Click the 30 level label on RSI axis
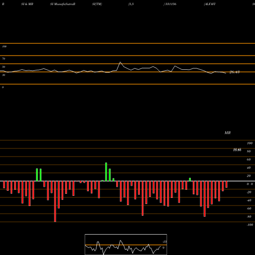Viewport: 255px width, 255px height. tap(4, 75)
